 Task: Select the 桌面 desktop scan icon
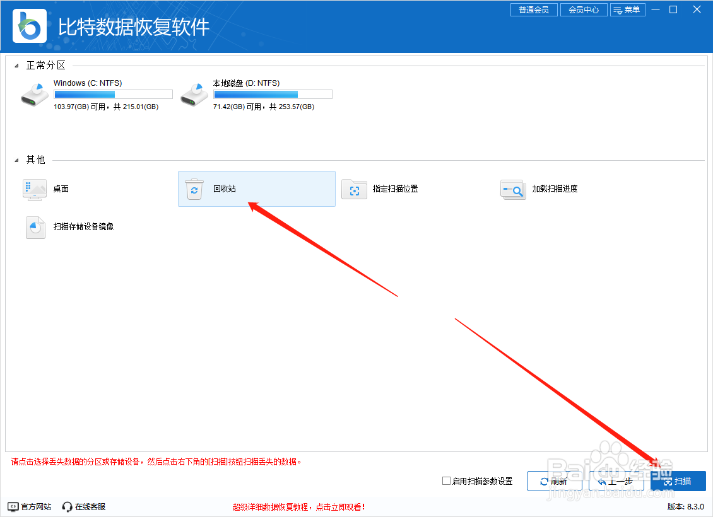pos(35,189)
